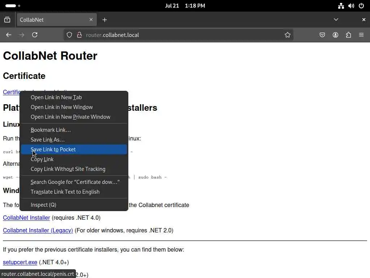370x278 pixels.
Task: Choose Open Link in New Private Window
Action: click(74, 117)
